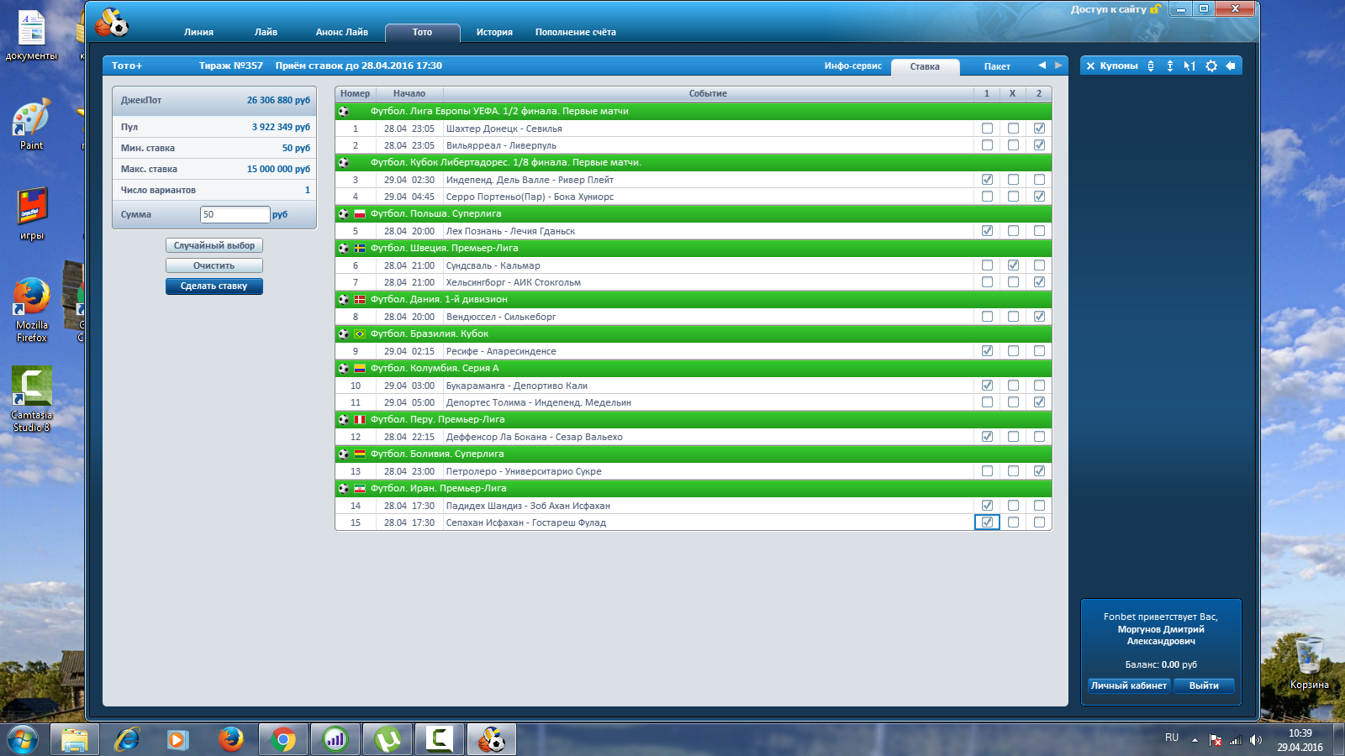Click the boxed up-down arrows icon beside Купоны
Screen dimensions: 1345x756
[x=1151, y=66]
